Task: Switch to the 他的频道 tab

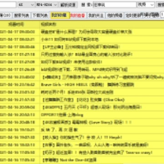Action: pyautogui.click(x=115, y=15)
